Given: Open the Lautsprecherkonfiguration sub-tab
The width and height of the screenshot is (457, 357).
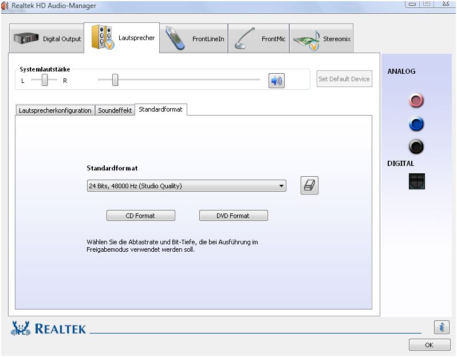Looking at the screenshot, I should point(55,110).
